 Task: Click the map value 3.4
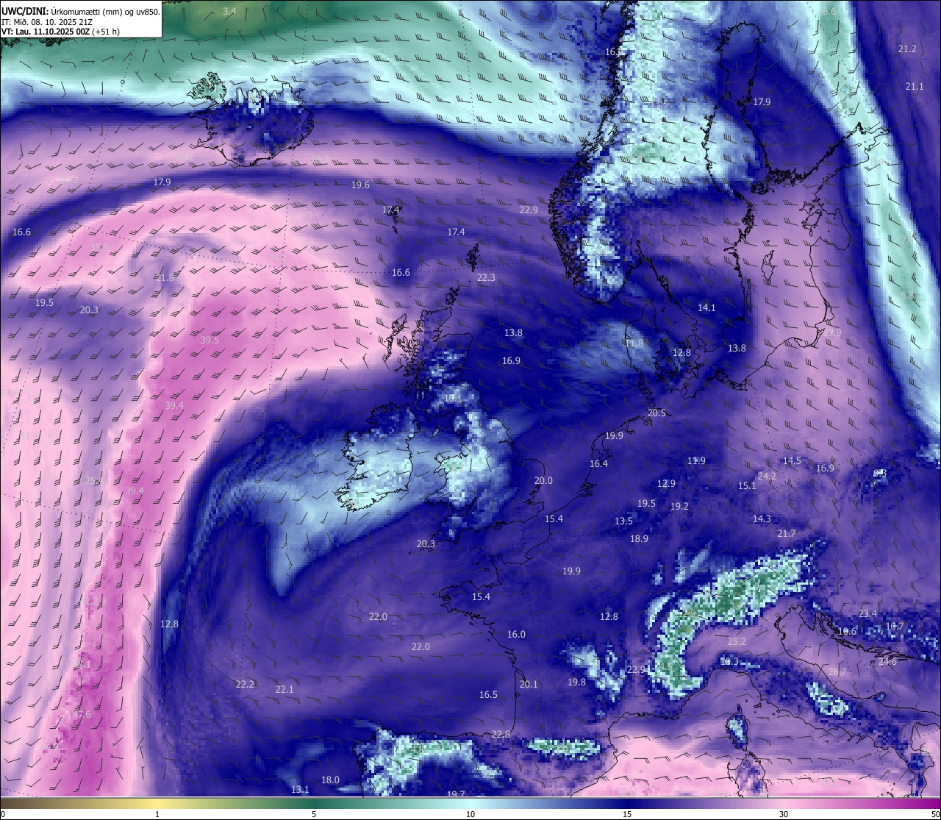click(229, 11)
